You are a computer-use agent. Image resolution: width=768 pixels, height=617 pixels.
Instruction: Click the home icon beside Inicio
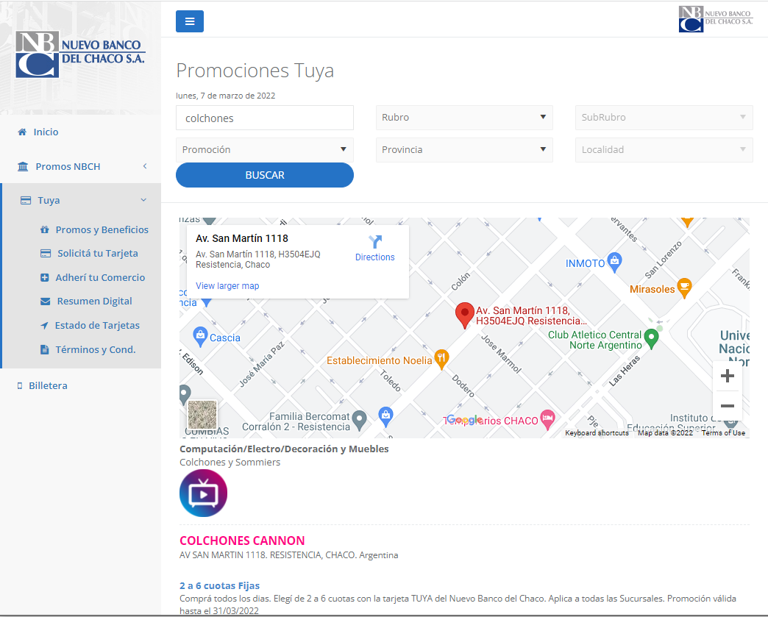coord(22,132)
